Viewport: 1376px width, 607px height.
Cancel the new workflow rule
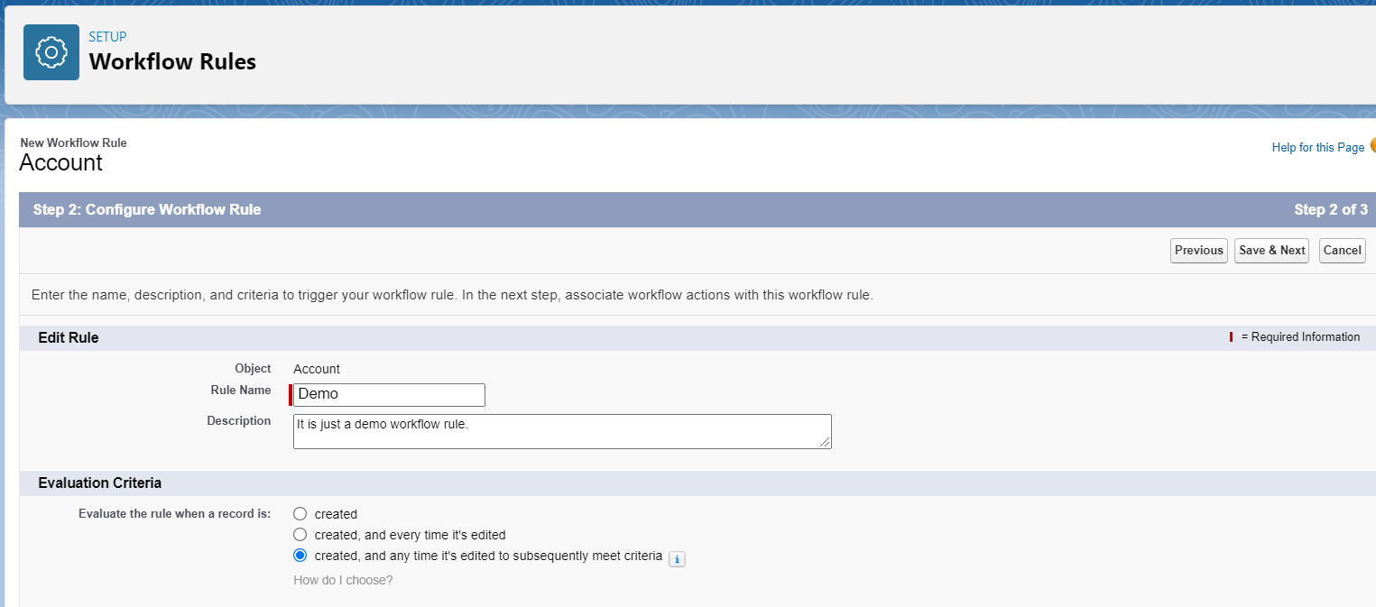click(1342, 251)
